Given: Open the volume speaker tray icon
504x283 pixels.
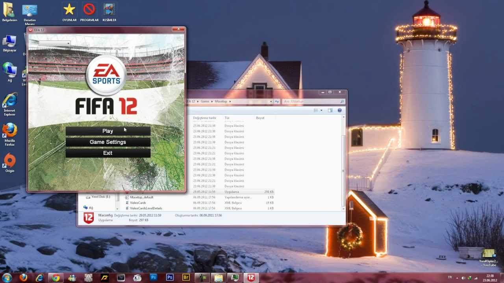Looking at the screenshot, I should pyautogui.click(x=463, y=277).
